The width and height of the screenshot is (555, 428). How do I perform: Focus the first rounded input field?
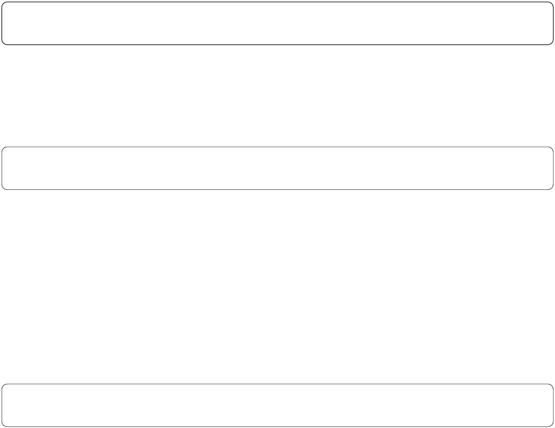coord(277,23)
